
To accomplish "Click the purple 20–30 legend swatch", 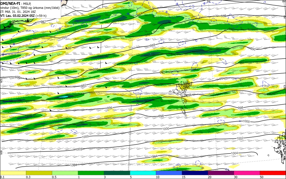I will pyautogui.click(x=221, y=173).
